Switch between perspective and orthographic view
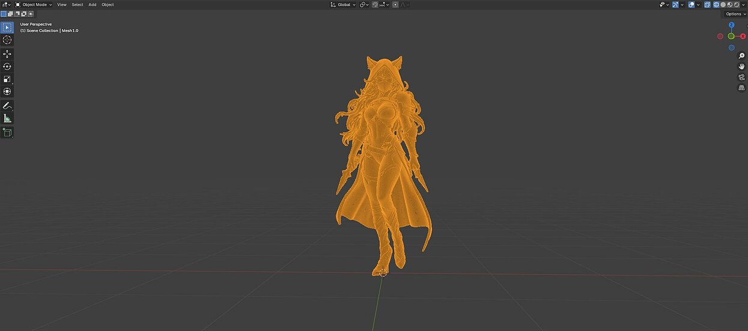This screenshot has height=331, width=748. click(741, 88)
